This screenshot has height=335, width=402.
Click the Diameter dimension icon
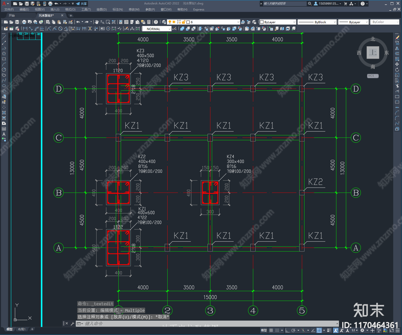(60, 29)
